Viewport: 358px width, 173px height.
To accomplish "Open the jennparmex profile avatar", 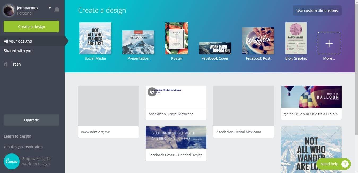I will (9, 11).
